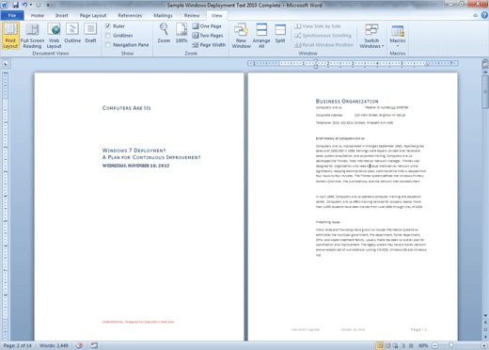Enable the Navigation Pane checkbox
Image resolution: width=489 pixels, height=350 pixels.
tap(108, 45)
